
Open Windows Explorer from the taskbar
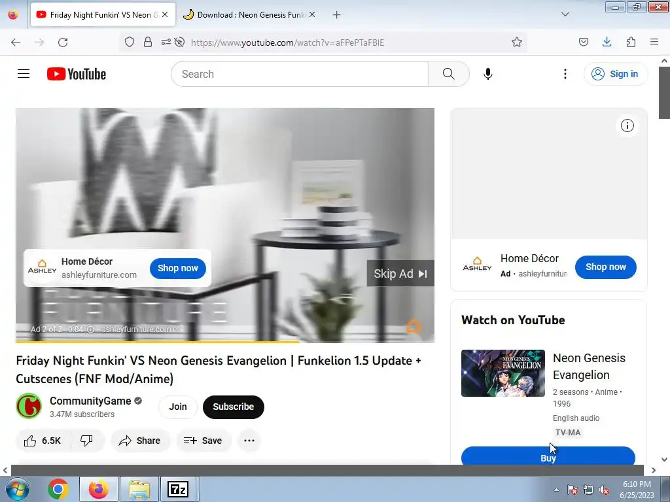(139, 489)
